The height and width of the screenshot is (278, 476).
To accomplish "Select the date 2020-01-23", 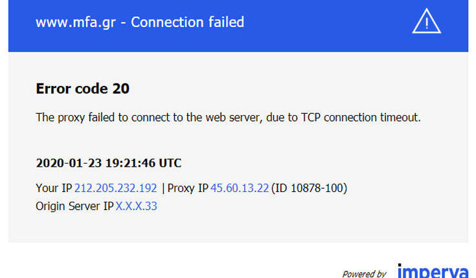I will coord(69,163).
